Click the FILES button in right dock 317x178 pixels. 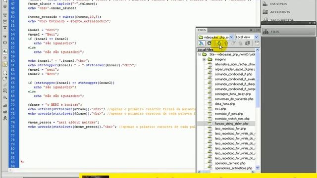(x=288, y=32)
